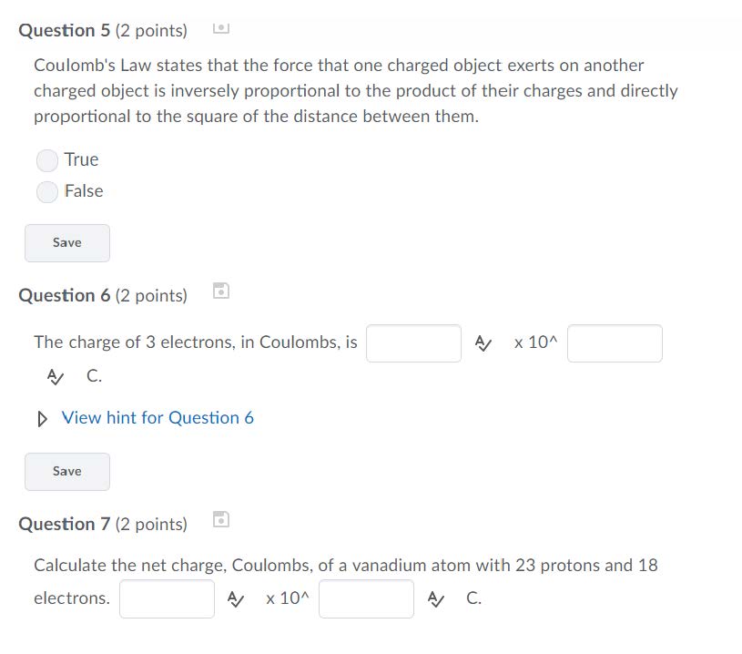Expand the hint triangle for Question 6
742x654 pixels.
coord(43,419)
